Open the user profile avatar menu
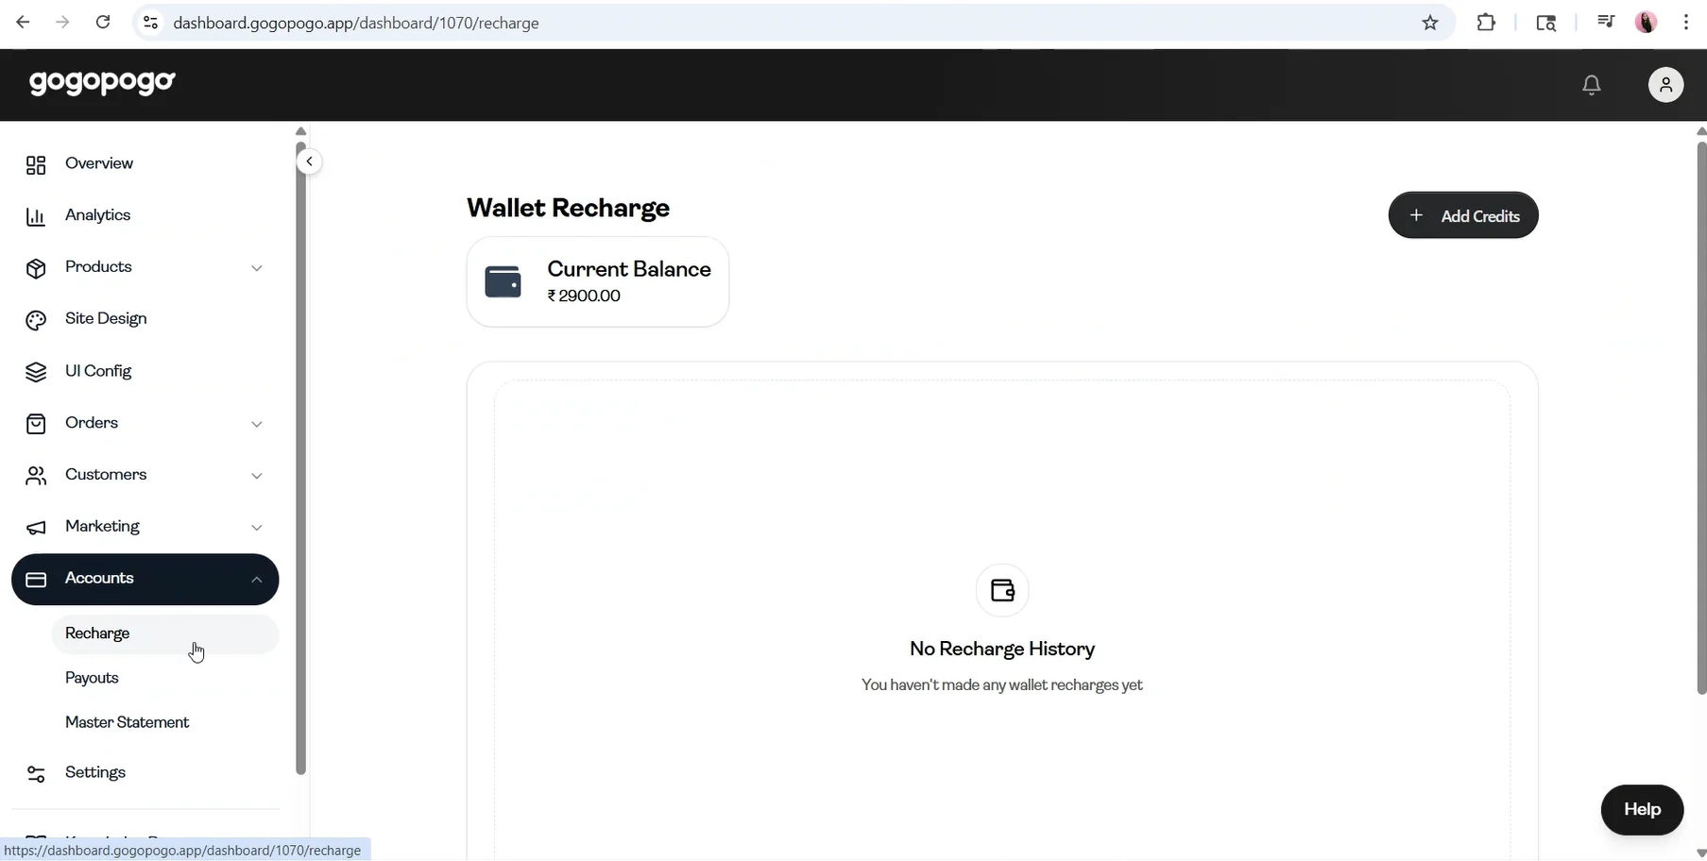The height and width of the screenshot is (861, 1707). click(1665, 85)
